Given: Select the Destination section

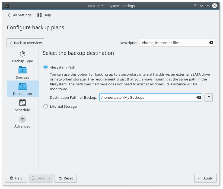Looking at the screenshot, I should [x=23, y=89].
